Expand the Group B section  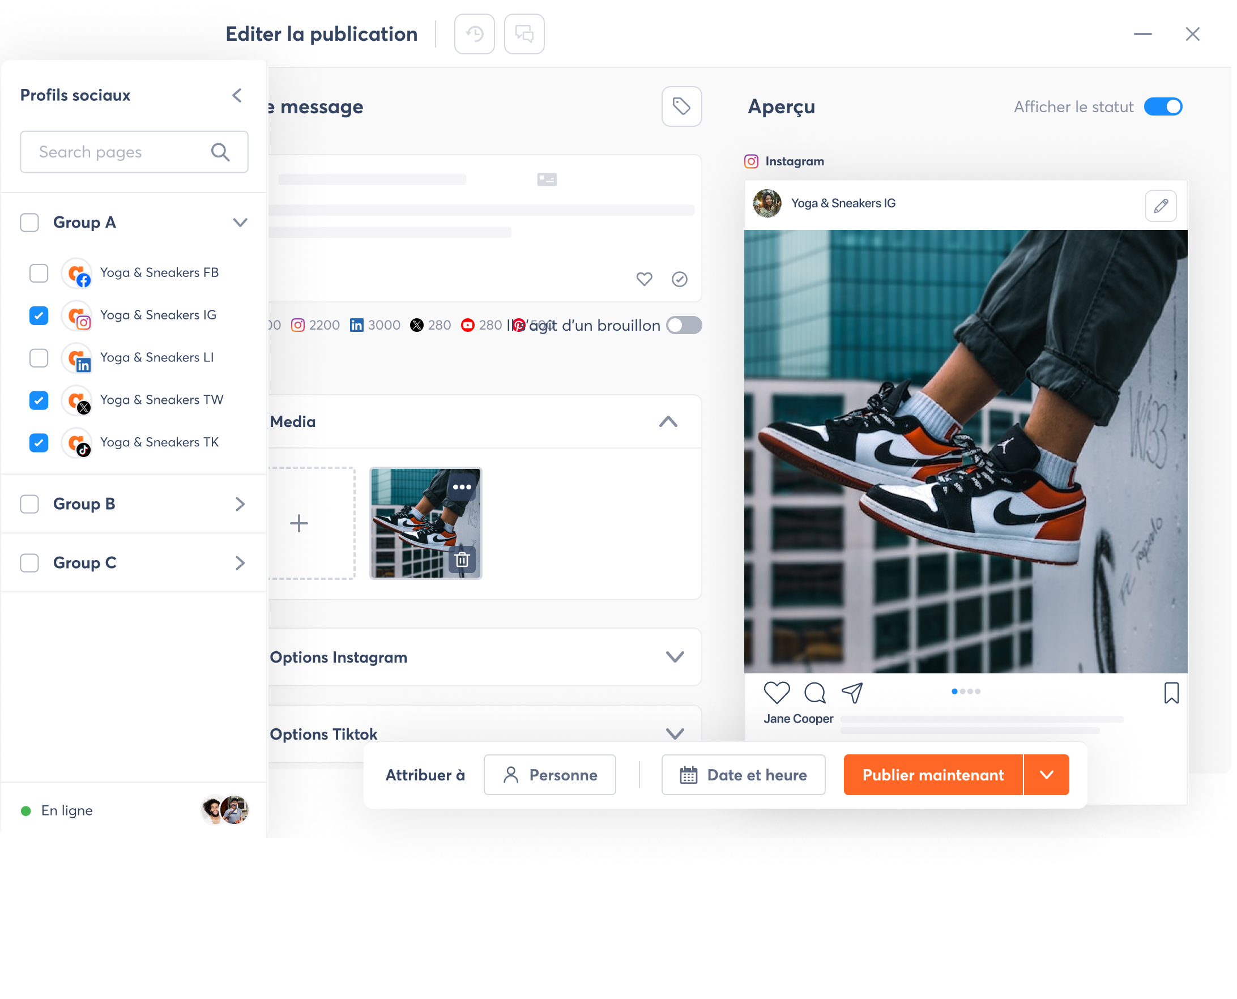[x=238, y=503]
